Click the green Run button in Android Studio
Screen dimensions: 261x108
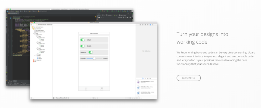pos(108,11)
